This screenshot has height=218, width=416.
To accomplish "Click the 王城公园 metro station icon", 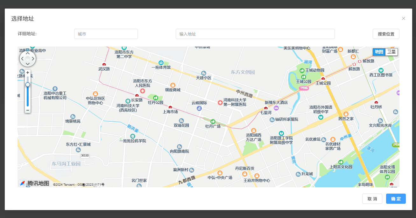I will pos(323,79).
